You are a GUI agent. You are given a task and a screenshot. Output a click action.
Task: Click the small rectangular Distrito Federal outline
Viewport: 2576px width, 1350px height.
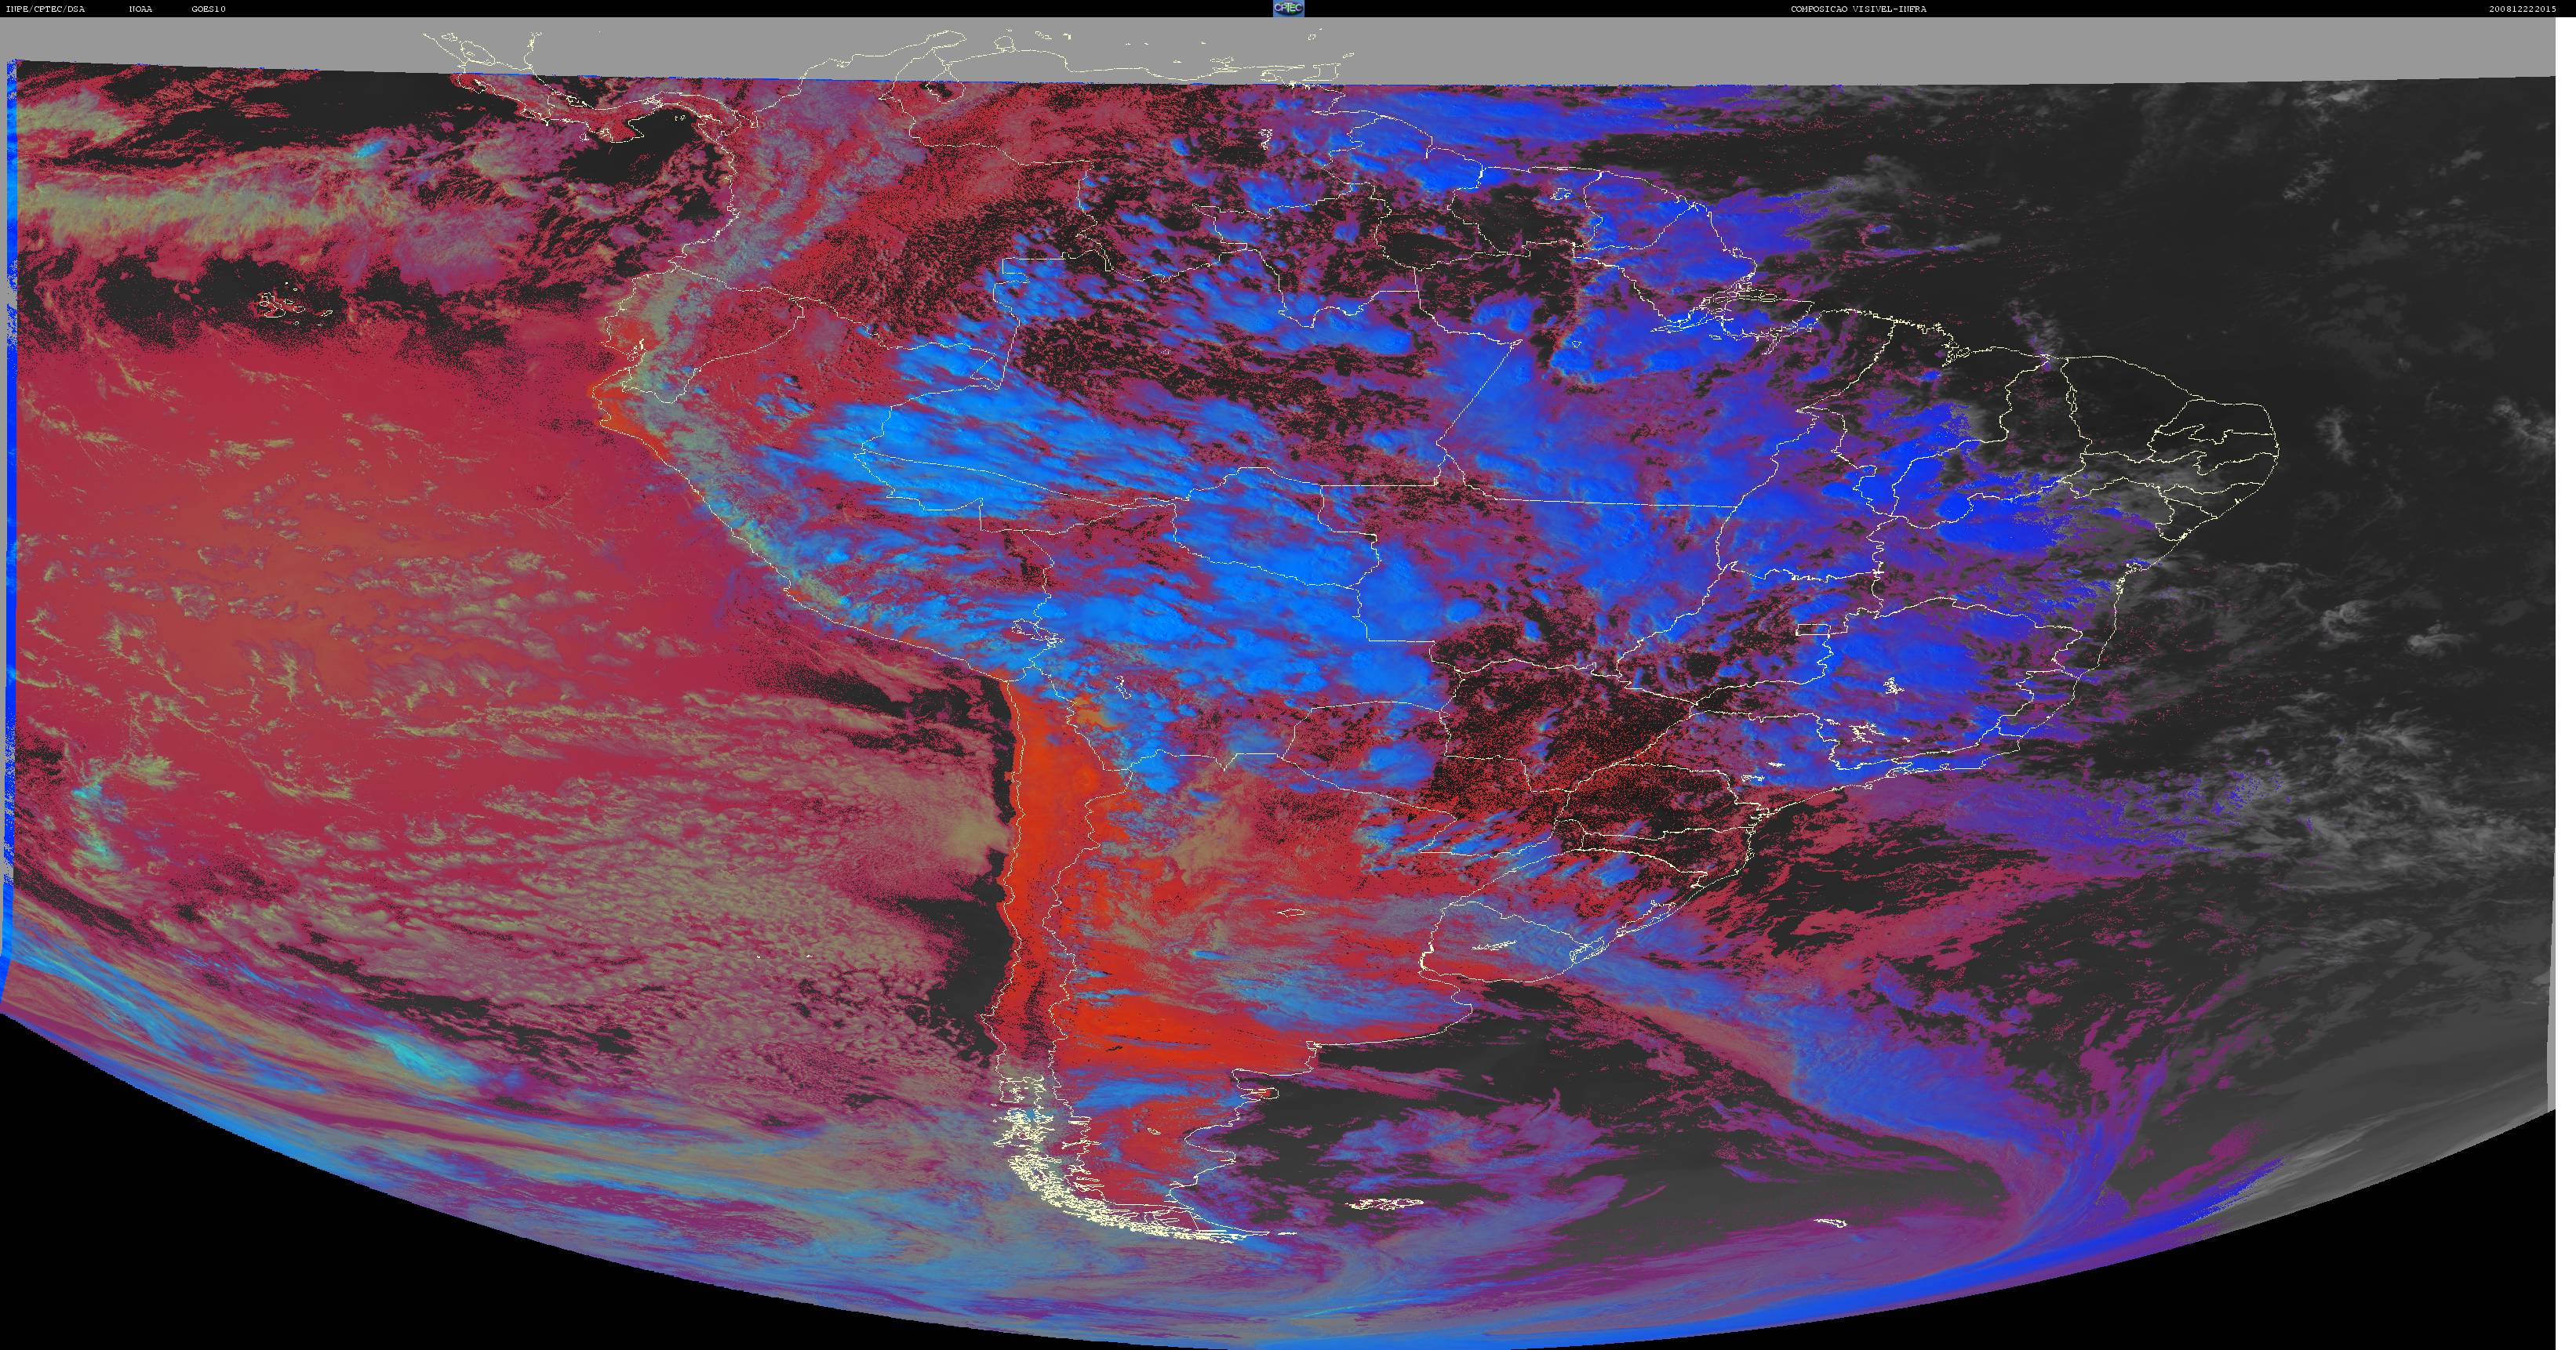pyautogui.click(x=1813, y=629)
